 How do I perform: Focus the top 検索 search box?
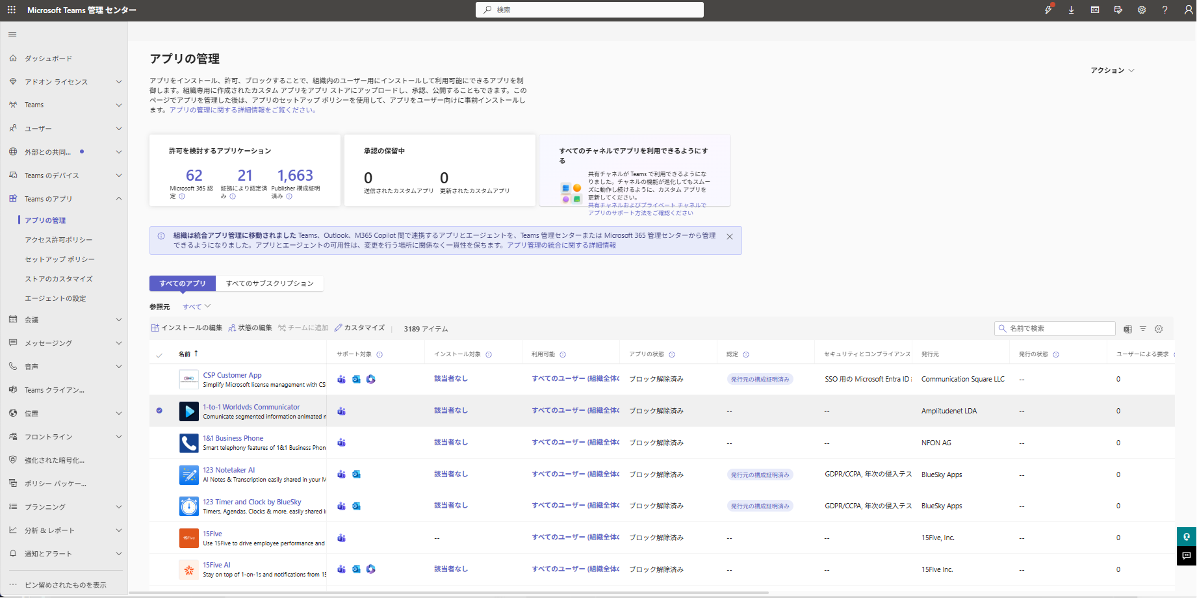coord(590,10)
